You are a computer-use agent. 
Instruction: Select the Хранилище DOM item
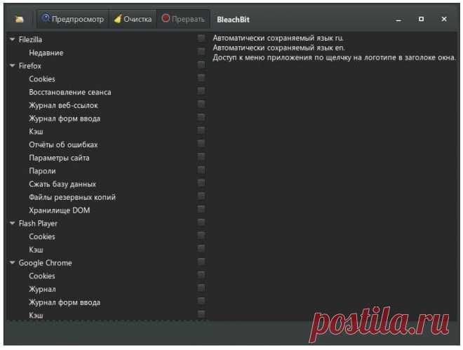(x=60, y=210)
